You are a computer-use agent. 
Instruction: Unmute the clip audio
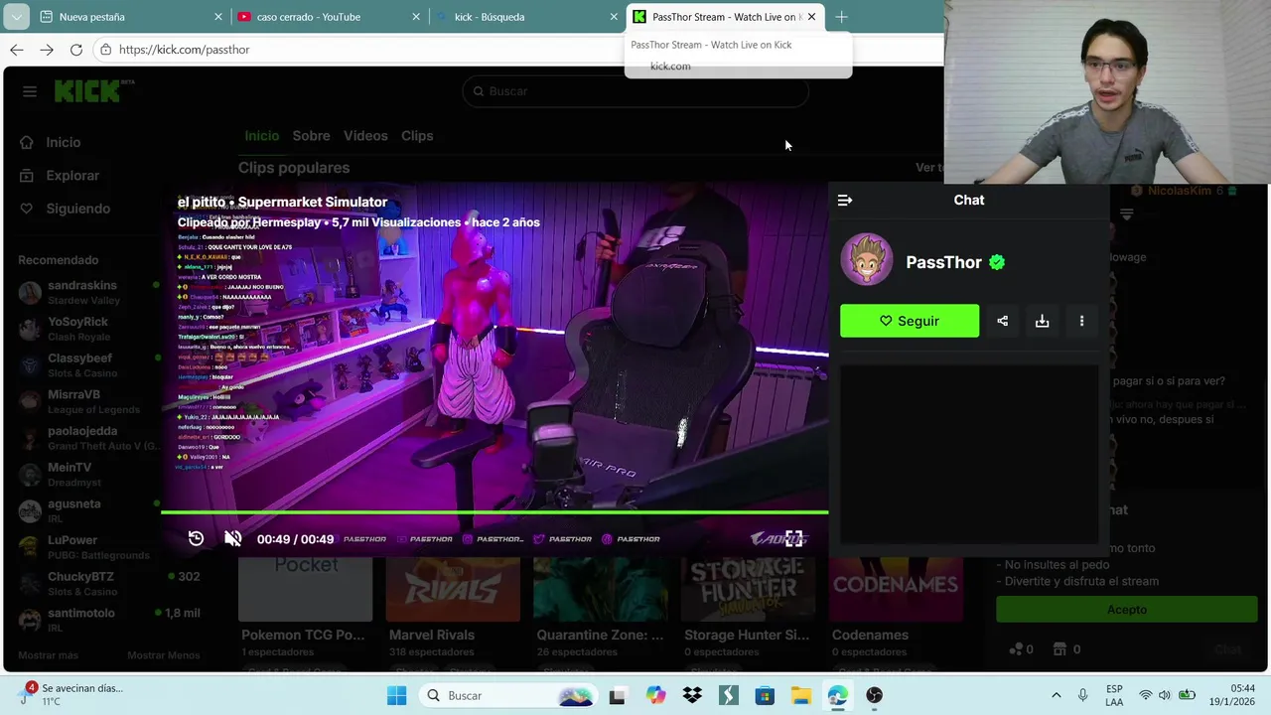(x=233, y=538)
